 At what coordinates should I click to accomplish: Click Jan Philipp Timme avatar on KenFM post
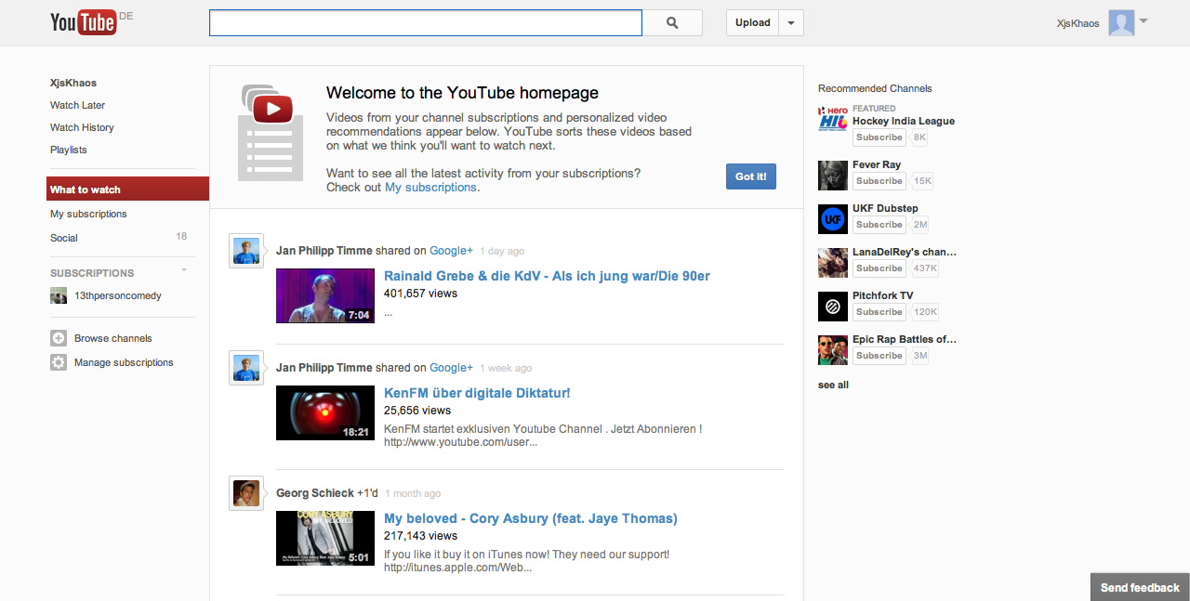(x=246, y=368)
